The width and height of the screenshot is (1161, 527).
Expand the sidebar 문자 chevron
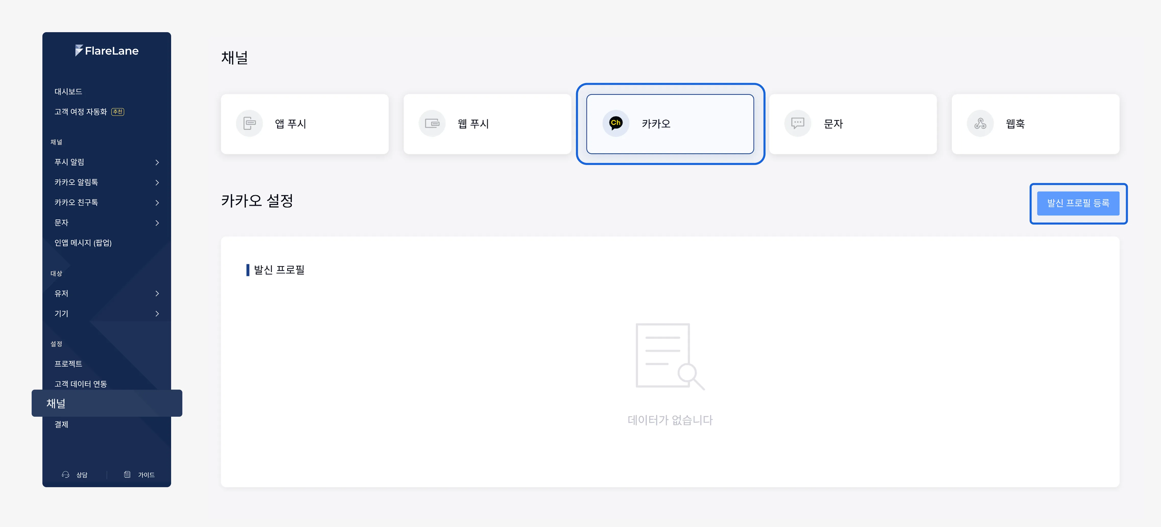pyautogui.click(x=157, y=223)
